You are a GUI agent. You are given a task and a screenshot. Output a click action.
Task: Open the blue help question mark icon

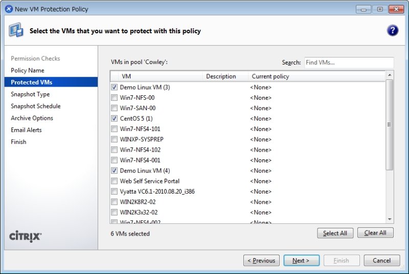(392, 31)
